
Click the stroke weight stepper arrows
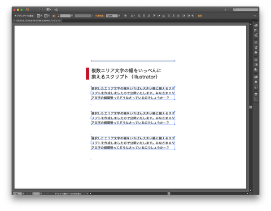59,16
